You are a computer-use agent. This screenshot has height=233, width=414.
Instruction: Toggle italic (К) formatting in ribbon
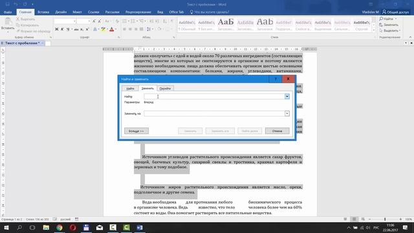(62, 29)
